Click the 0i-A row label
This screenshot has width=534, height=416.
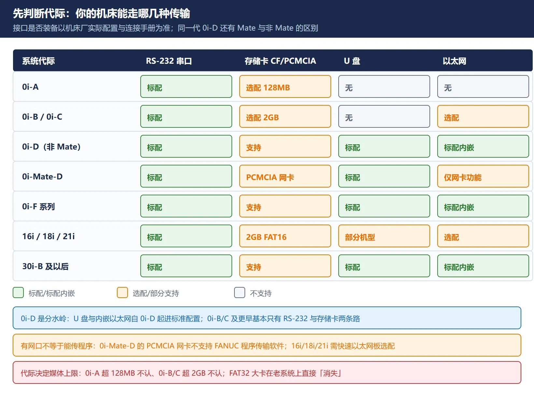click(x=30, y=87)
